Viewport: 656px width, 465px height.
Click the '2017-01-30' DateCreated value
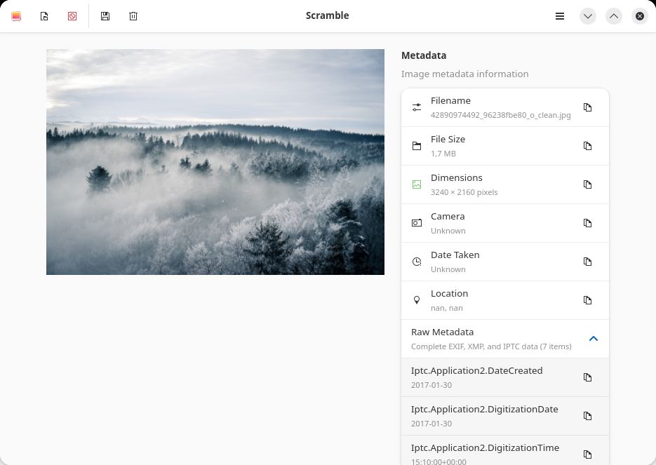pyautogui.click(x=431, y=385)
